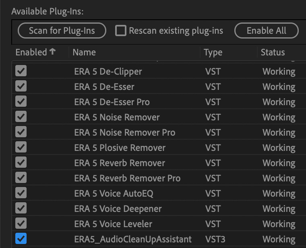
Task: Click Working status of ERA 5 De-Clipper
Action: [x=279, y=72]
